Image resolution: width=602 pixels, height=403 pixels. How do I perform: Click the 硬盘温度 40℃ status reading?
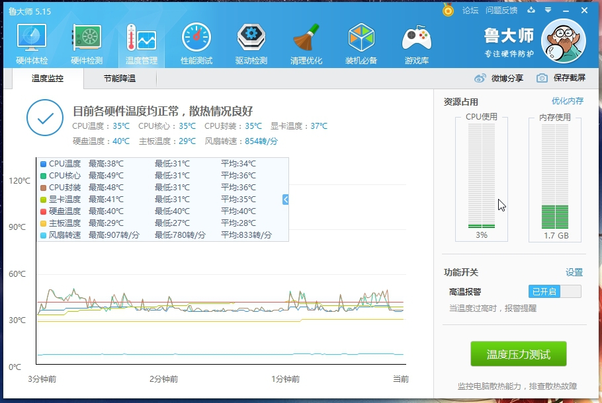coord(101,141)
